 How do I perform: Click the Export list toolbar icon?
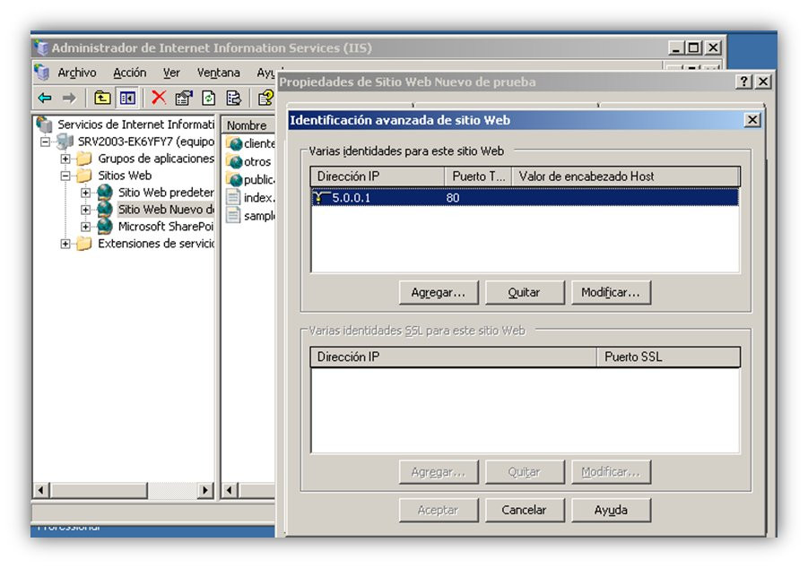[233, 98]
